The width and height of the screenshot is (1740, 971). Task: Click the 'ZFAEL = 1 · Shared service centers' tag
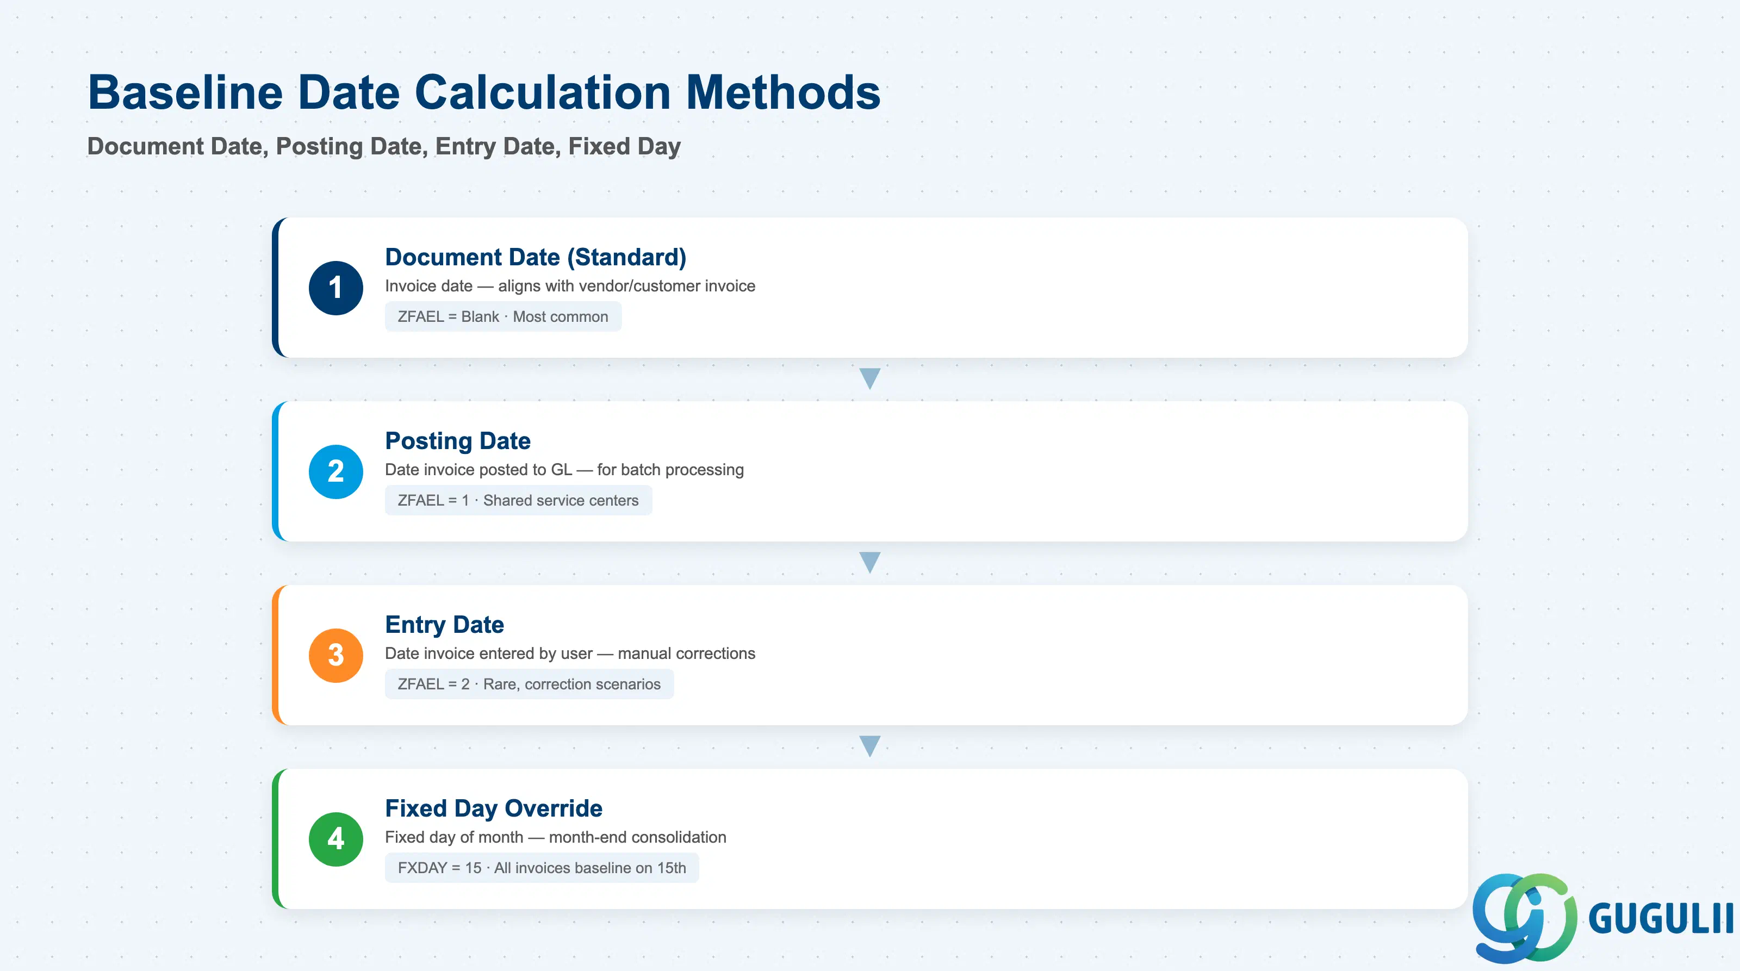pos(518,500)
